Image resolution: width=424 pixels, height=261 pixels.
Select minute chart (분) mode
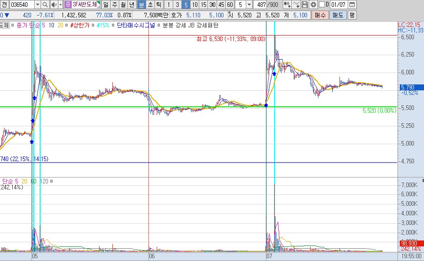[x=142, y=5]
